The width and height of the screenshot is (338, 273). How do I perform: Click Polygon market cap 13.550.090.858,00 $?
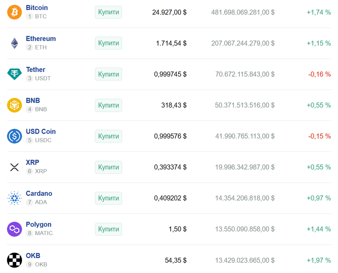(245, 229)
